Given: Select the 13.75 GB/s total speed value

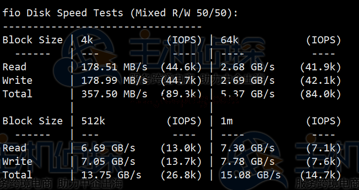Looking at the screenshot, I should pyautogui.click(x=111, y=175).
